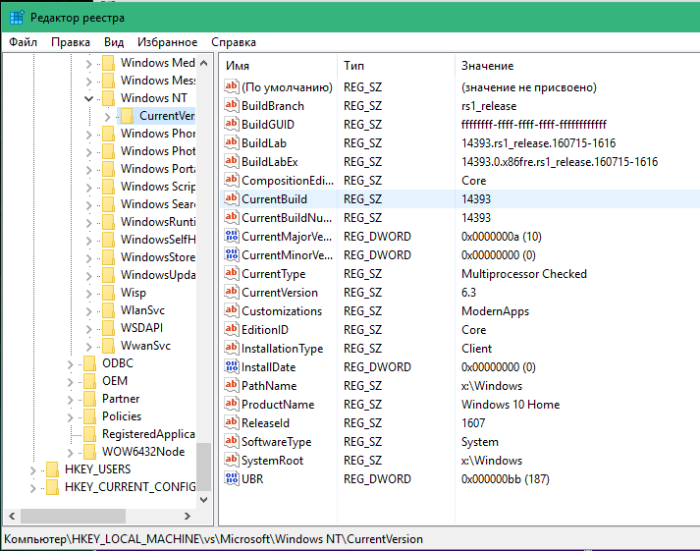Click the folder icon of CurrentVer key
Viewport: 700px width, 551px height.
[128, 116]
